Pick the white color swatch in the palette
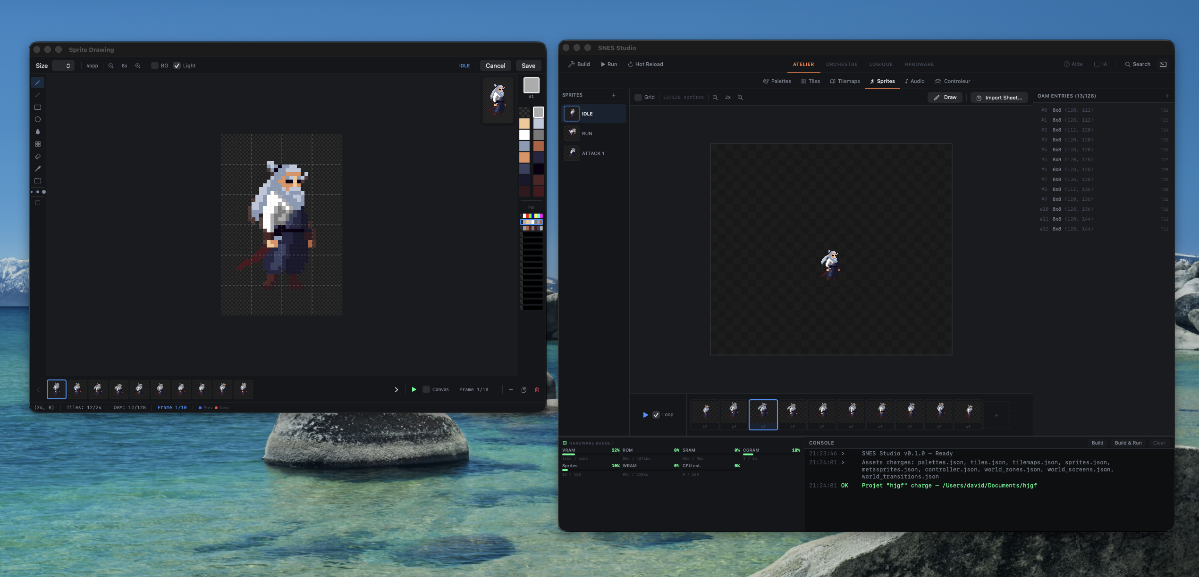The image size is (1199, 577). click(524, 134)
